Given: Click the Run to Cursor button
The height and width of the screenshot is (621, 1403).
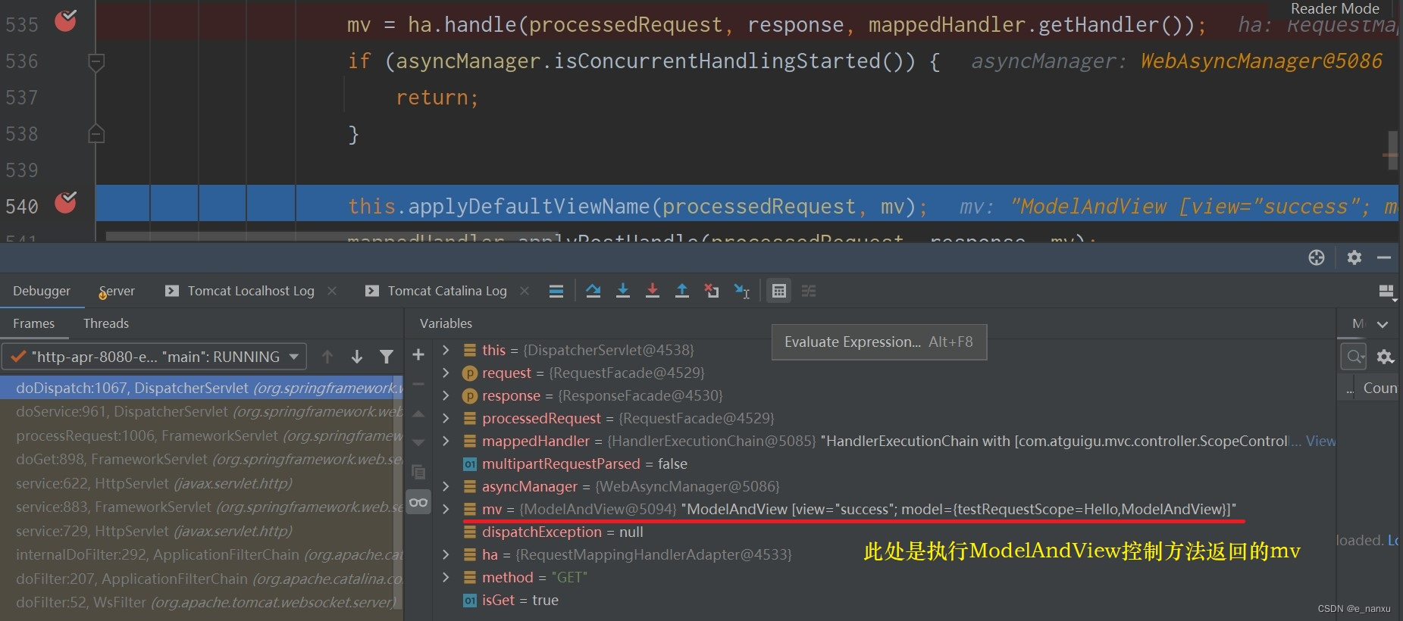Looking at the screenshot, I should point(742,291).
